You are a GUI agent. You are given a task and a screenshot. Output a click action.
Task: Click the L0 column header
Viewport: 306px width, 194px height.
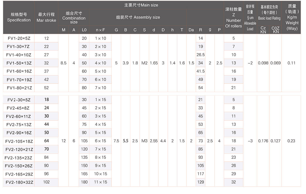tap(84, 30)
